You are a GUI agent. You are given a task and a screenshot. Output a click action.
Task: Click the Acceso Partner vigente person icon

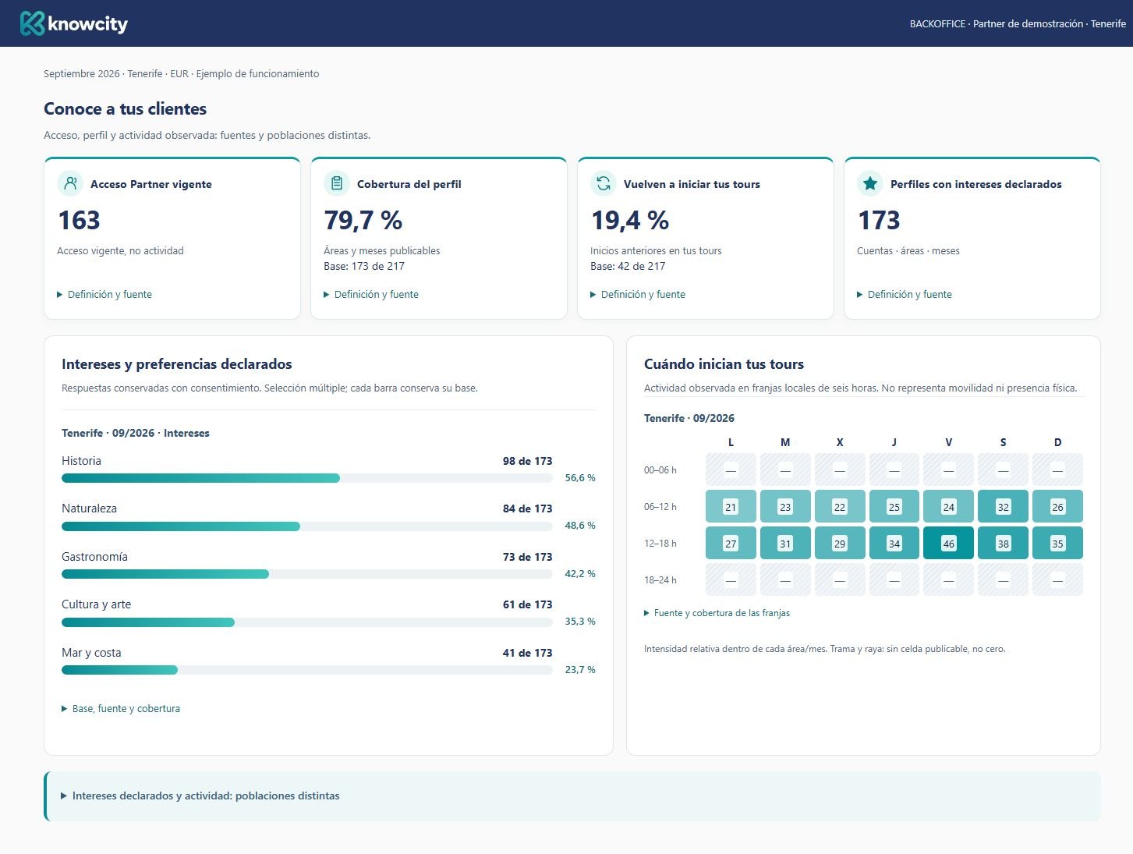tap(70, 183)
